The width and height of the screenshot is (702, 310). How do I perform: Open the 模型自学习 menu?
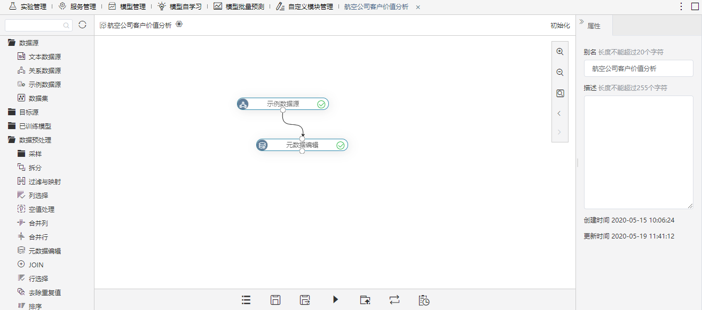point(179,7)
